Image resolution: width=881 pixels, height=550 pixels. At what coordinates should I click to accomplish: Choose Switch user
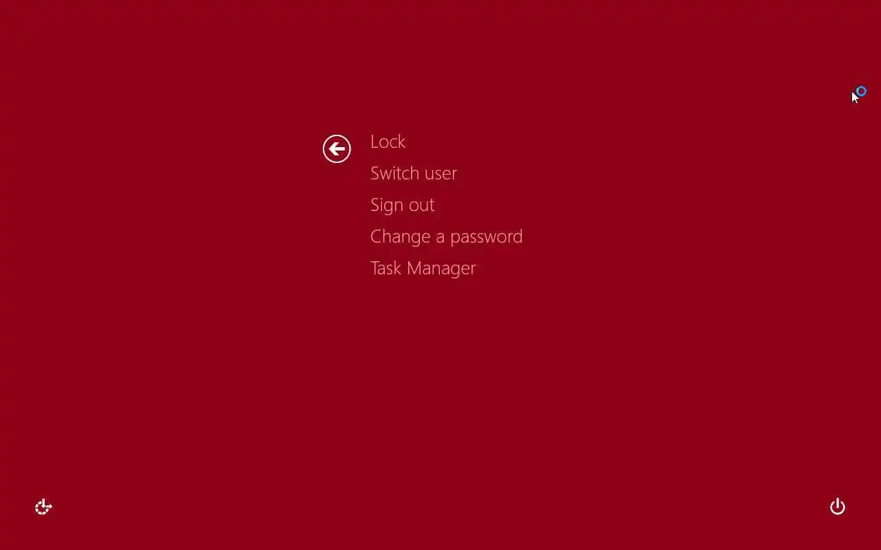click(414, 173)
